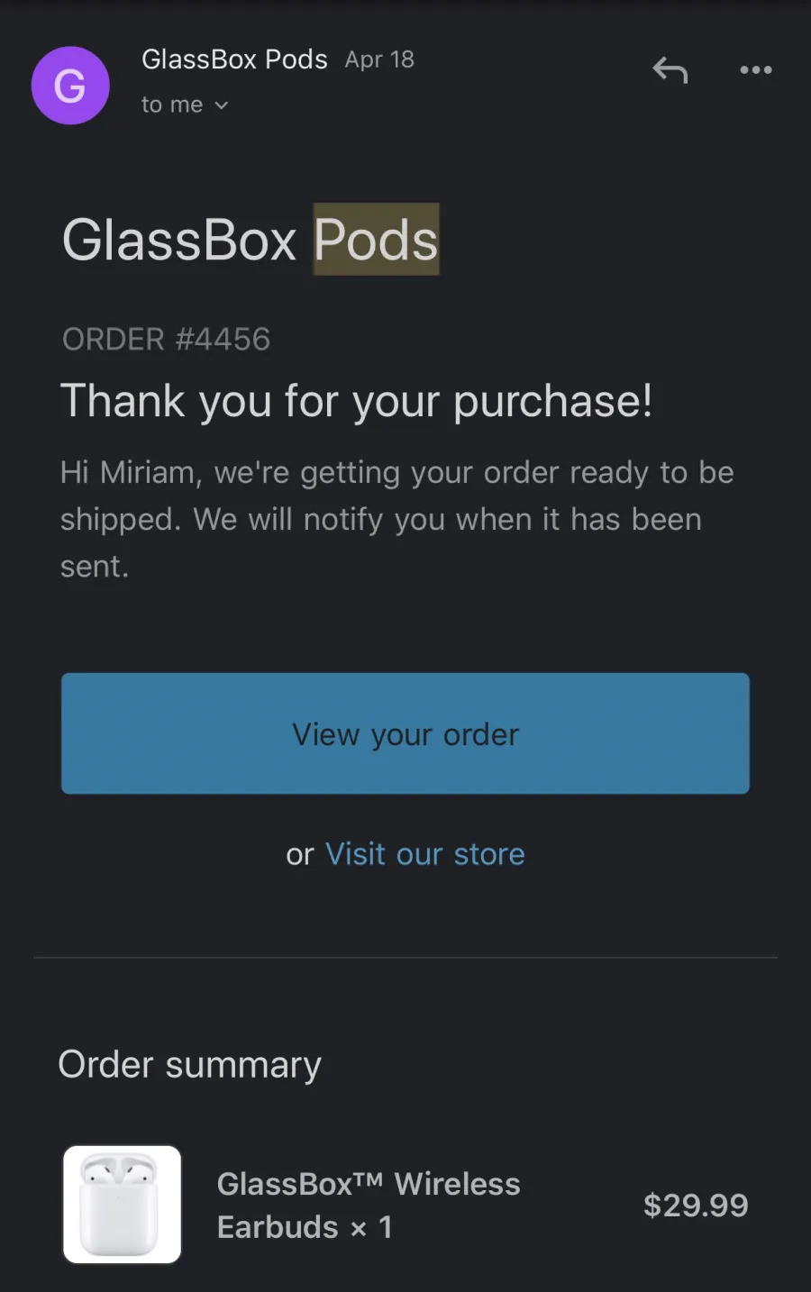Open the three-dot more options menu
Image resolution: width=811 pixels, height=1292 pixels.
tap(755, 69)
